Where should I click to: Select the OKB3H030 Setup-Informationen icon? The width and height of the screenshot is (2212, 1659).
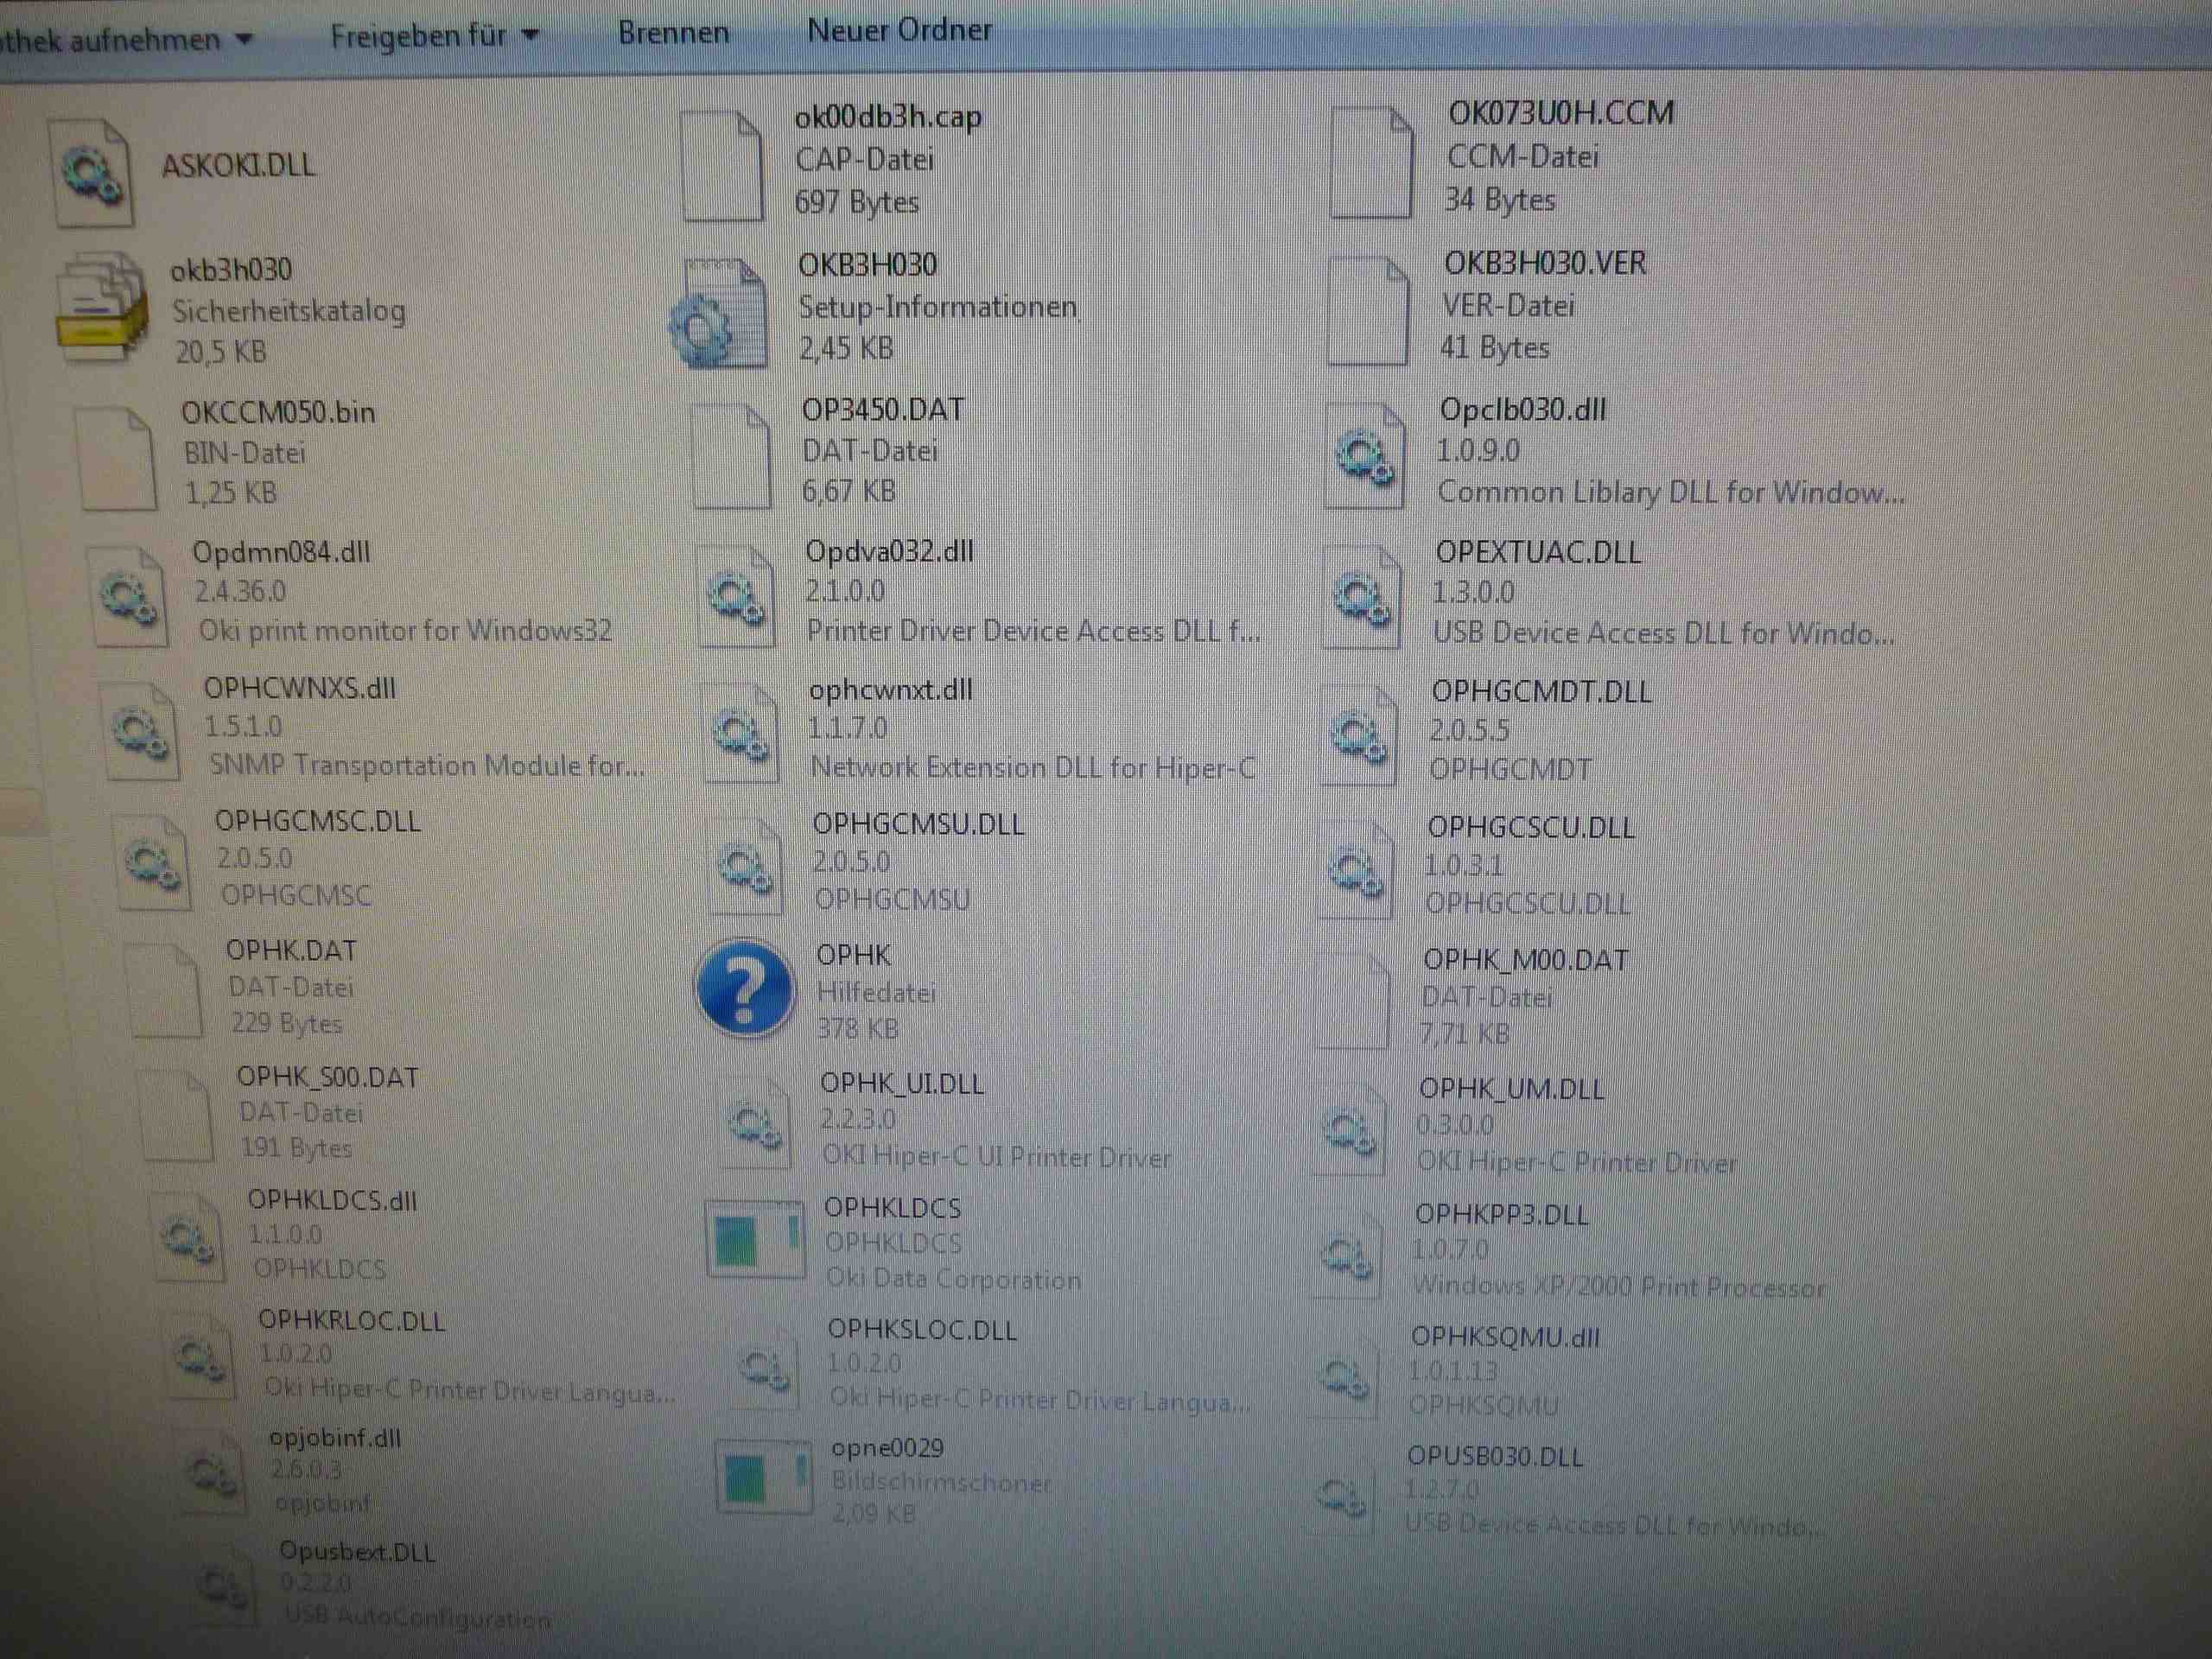click(x=720, y=314)
